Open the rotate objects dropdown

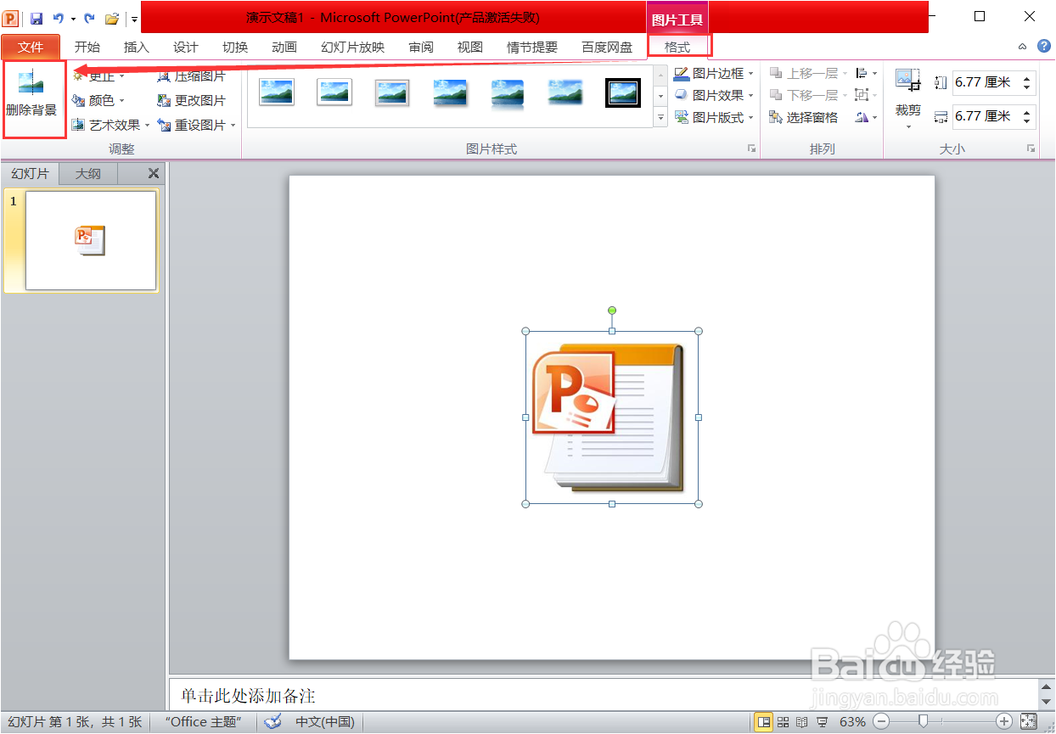[x=867, y=117]
